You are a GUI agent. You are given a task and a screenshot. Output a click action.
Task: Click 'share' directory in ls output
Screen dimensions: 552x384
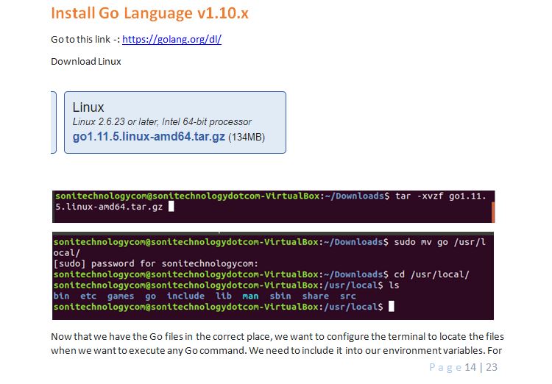coord(316,296)
